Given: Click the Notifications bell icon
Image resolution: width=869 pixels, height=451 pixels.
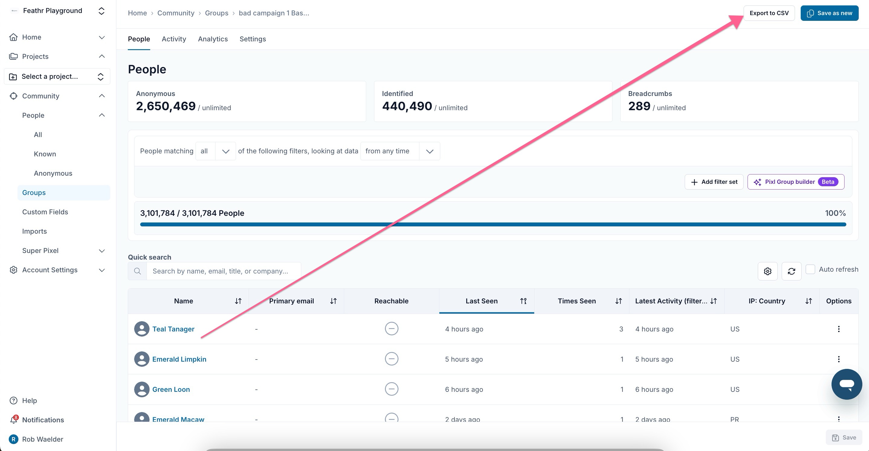Looking at the screenshot, I should pyautogui.click(x=14, y=420).
